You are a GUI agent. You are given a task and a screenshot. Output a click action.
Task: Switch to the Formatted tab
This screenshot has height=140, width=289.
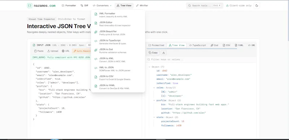tap(156, 45)
